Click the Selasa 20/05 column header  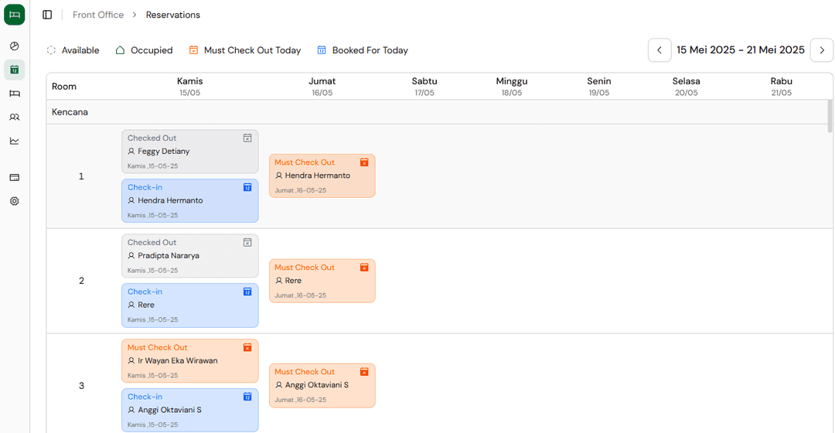(x=687, y=87)
